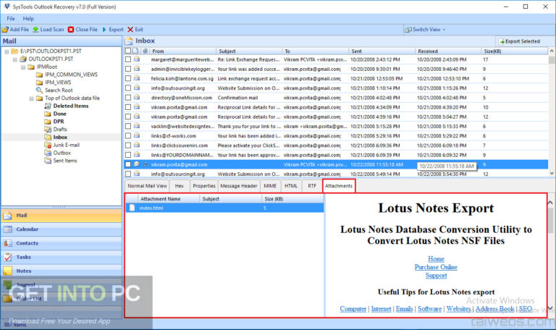
Task: Click the Load Scan toolbar icon
Action: pyautogui.click(x=35, y=30)
